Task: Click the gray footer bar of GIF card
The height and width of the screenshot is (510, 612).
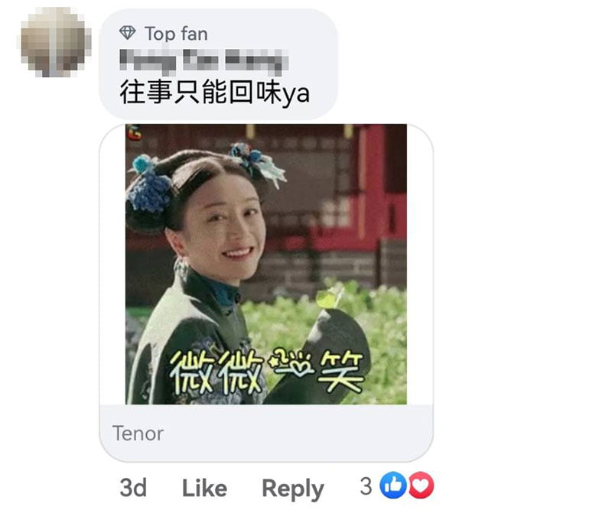Action: pos(266,433)
